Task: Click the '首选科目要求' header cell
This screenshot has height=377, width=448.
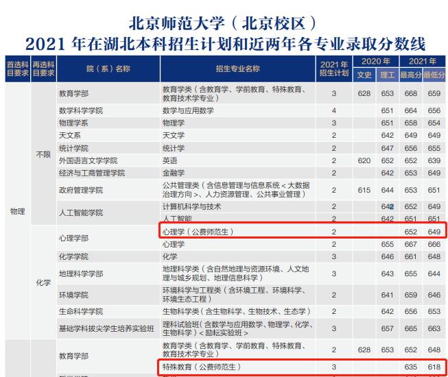Action: pos(18,69)
